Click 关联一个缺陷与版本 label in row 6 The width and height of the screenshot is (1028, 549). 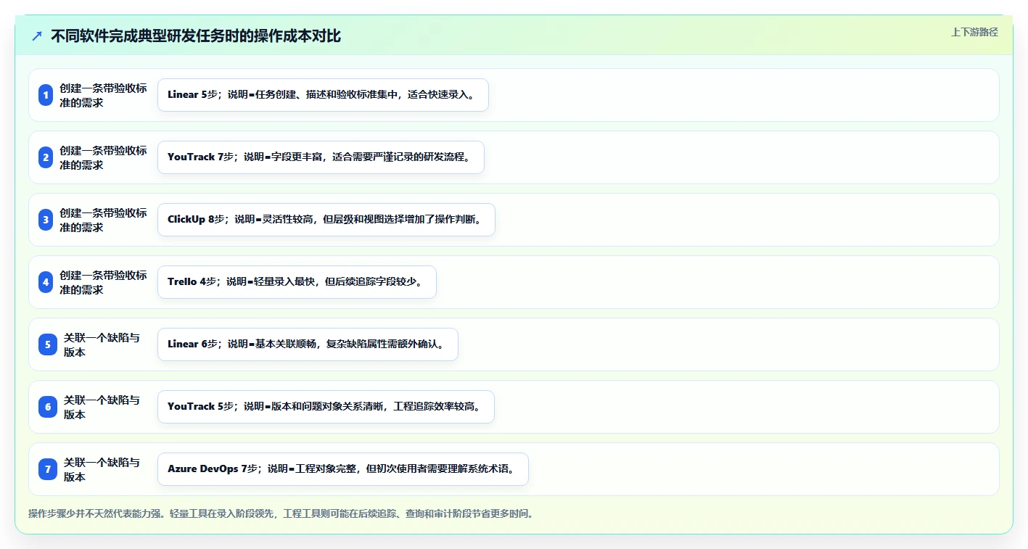coord(102,407)
